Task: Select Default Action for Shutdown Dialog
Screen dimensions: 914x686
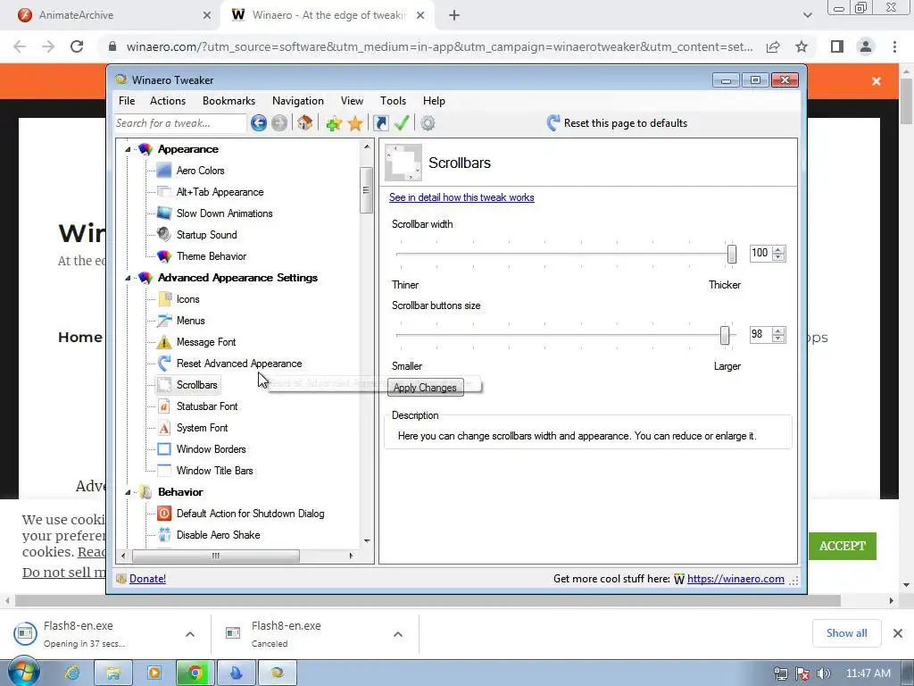Action: point(250,514)
